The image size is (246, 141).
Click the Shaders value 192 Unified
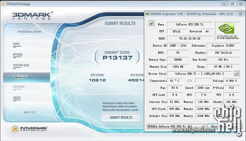pyautogui.click(x=223, y=52)
